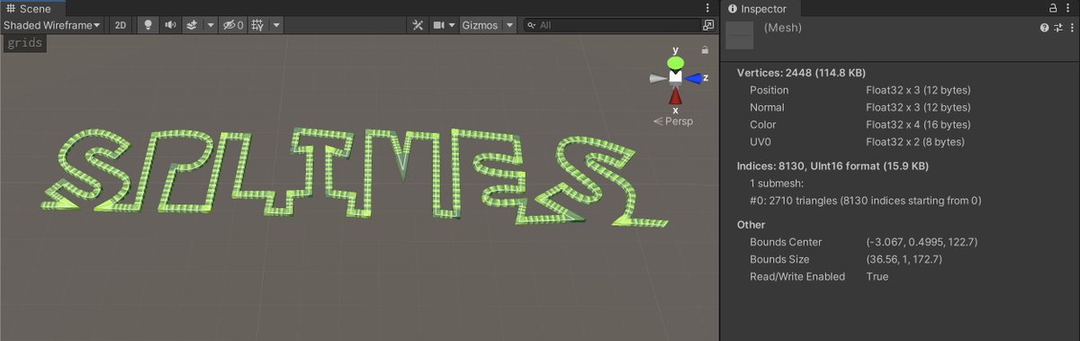1080x341 pixels.
Task: Toggle the scene grid icon
Action: tap(258, 25)
